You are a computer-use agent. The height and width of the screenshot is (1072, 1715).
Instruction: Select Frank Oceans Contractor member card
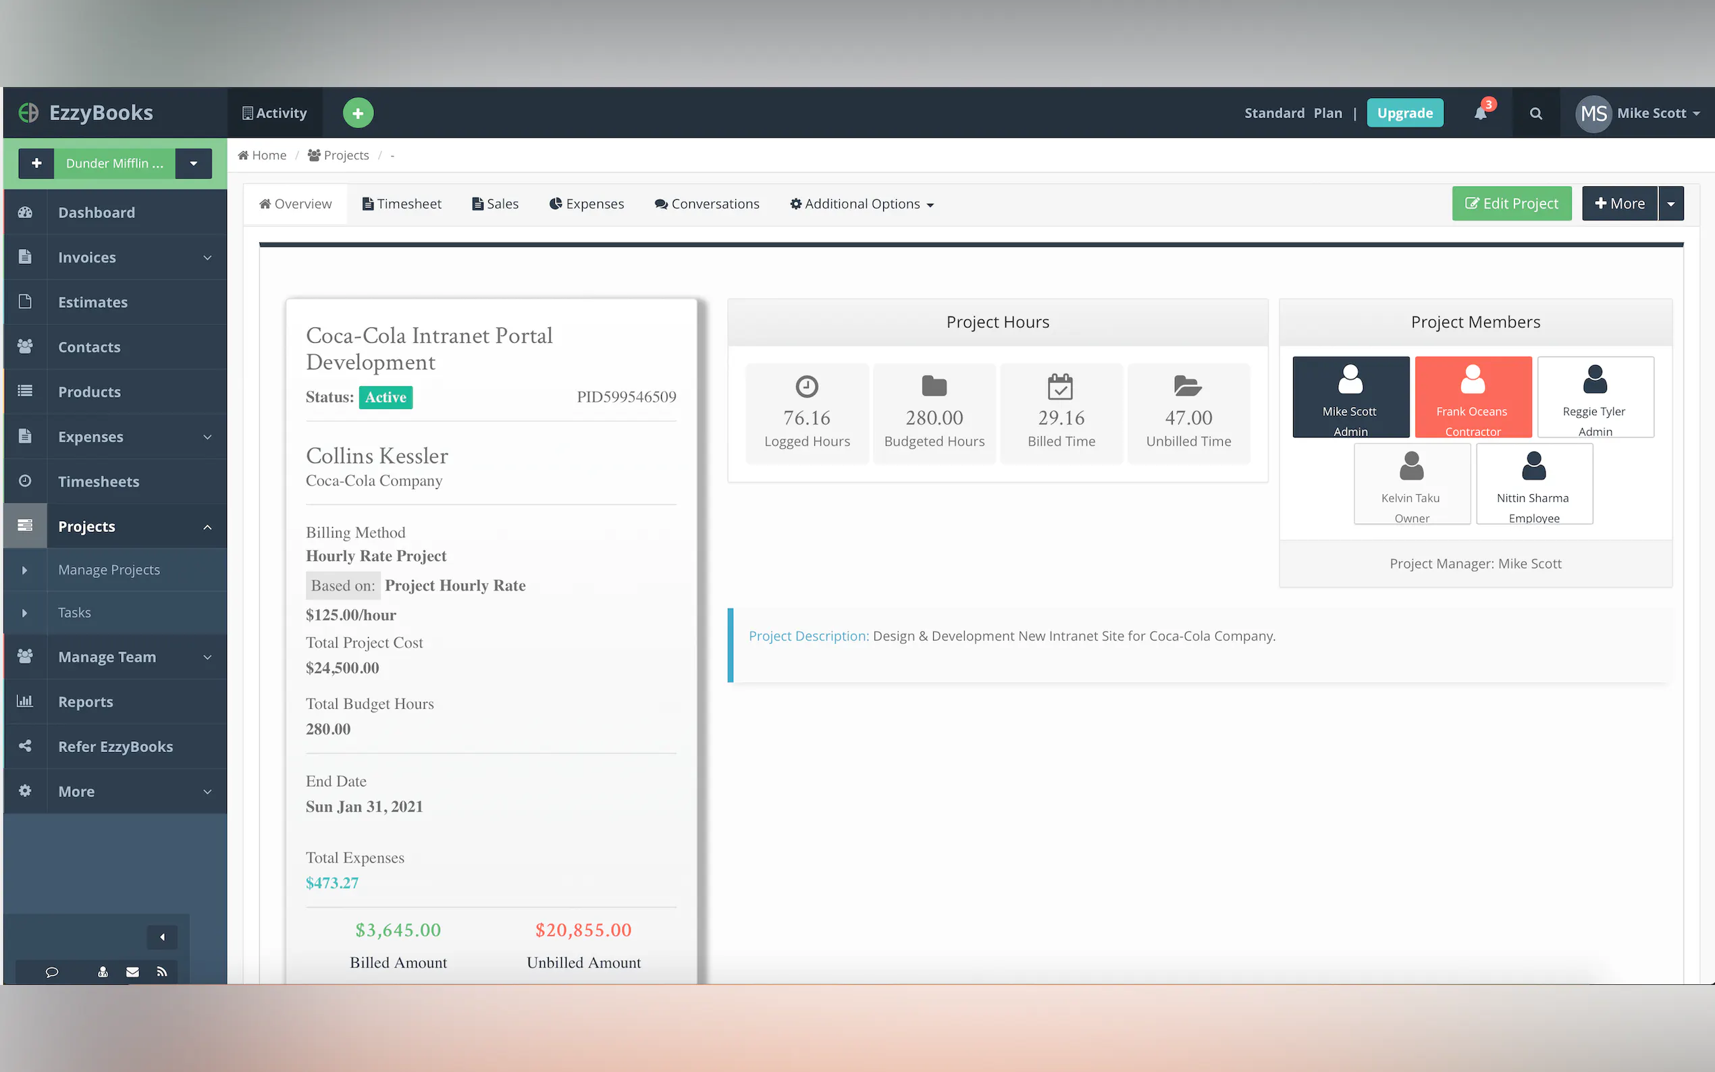(x=1473, y=397)
